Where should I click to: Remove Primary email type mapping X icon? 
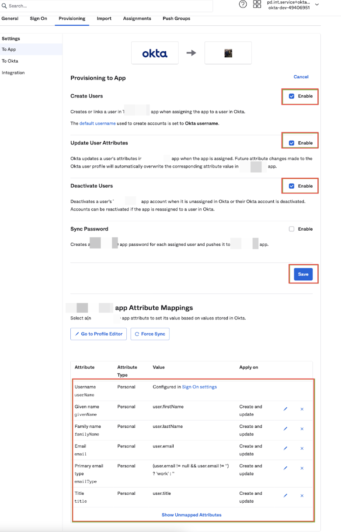pos(302,468)
